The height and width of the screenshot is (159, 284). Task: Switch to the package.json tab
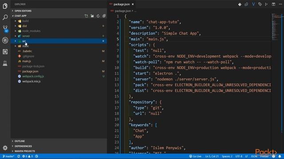122,4
